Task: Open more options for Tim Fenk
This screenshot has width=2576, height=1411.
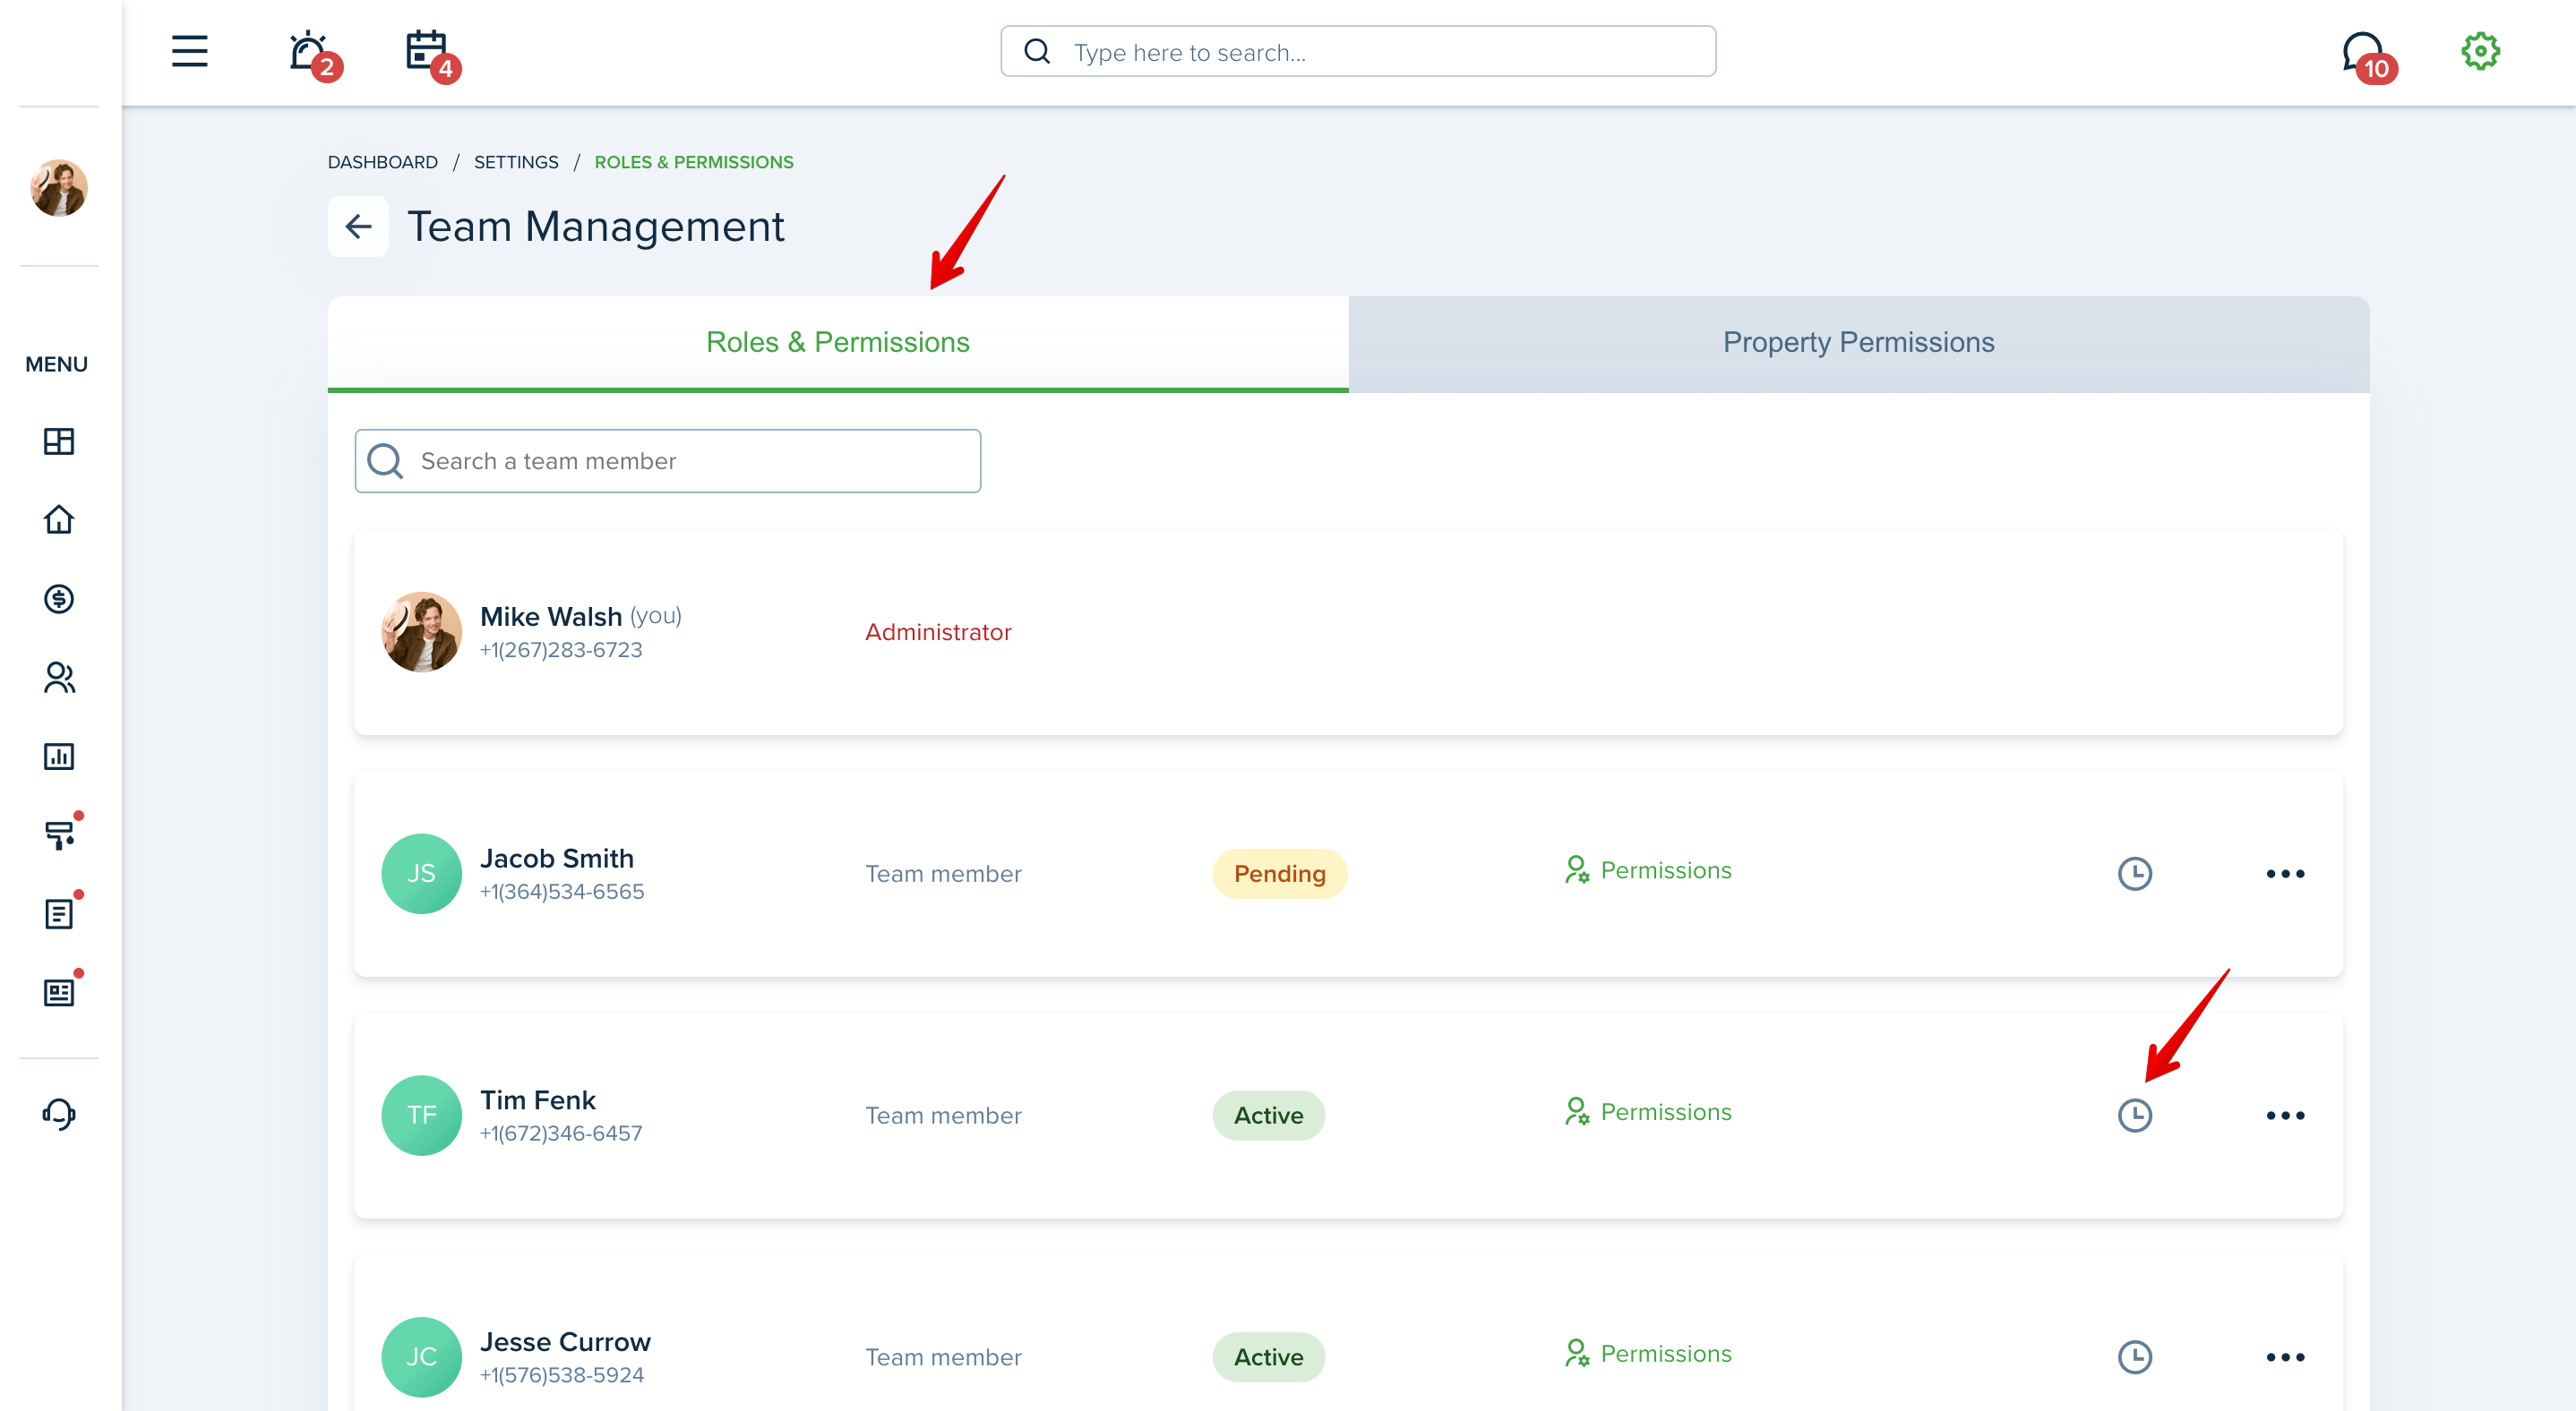Action: [x=2286, y=1116]
